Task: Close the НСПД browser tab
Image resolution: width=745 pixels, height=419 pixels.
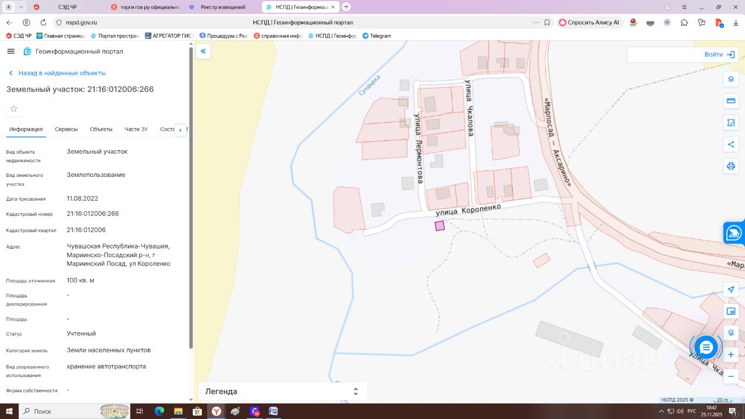Action: click(x=333, y=7)
